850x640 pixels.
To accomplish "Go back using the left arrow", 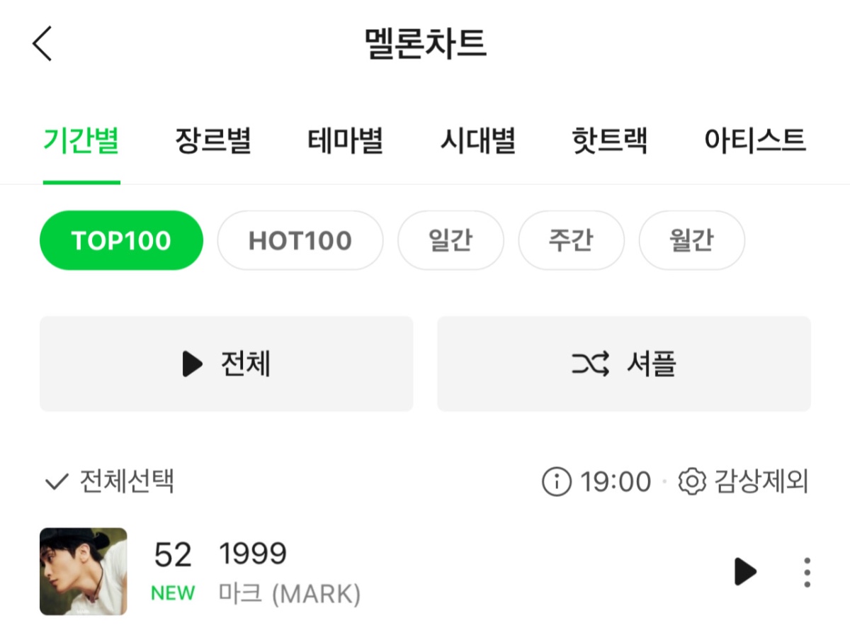I will tap(42, 44).
